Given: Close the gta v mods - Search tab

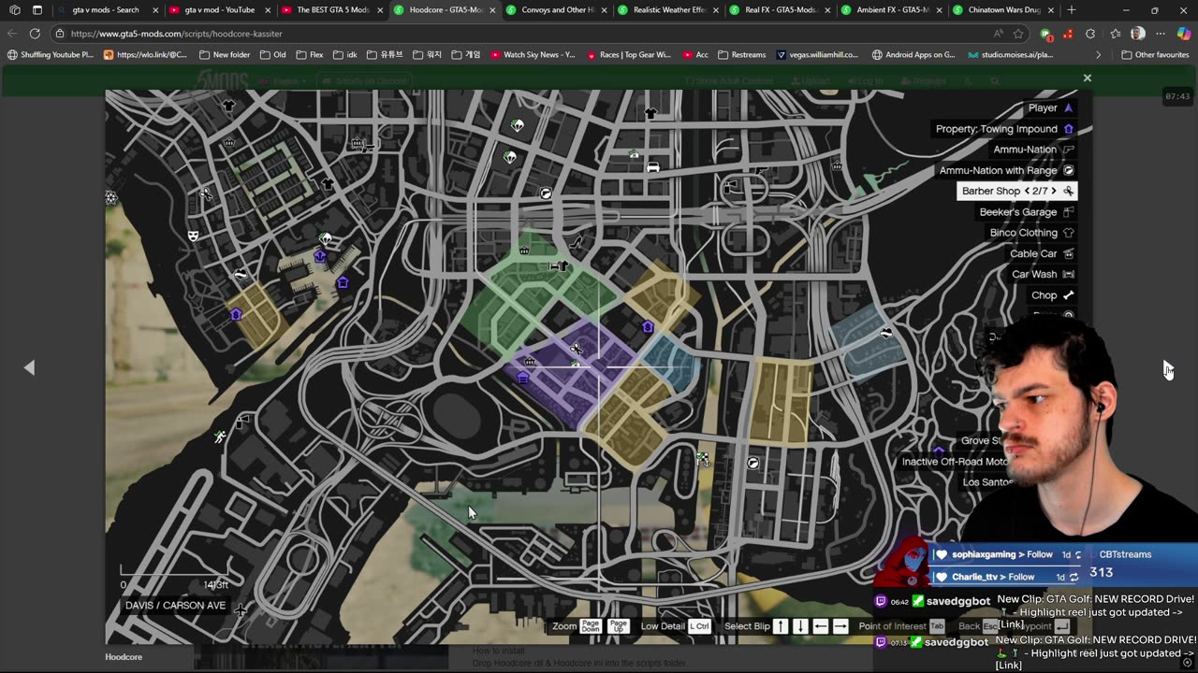Looking at the screenshot, I should coord(155,10).
